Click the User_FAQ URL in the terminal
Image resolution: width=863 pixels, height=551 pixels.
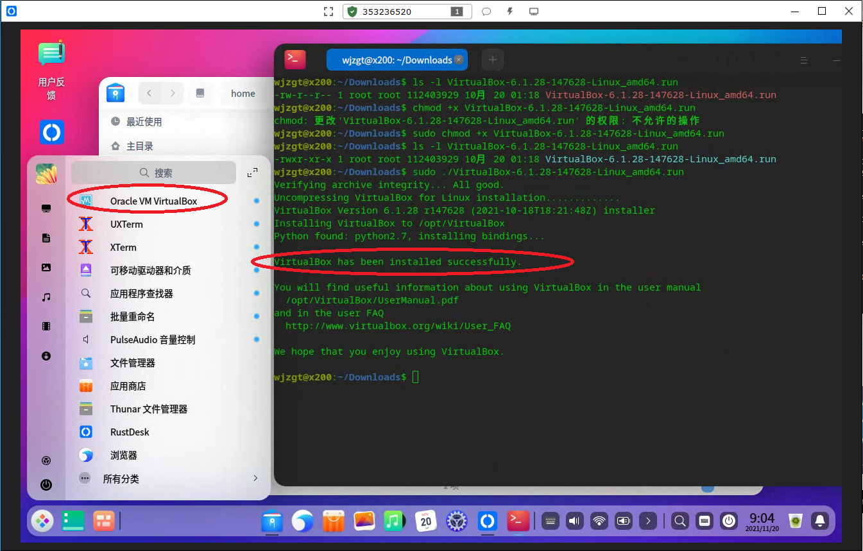(x=398, y=326)
